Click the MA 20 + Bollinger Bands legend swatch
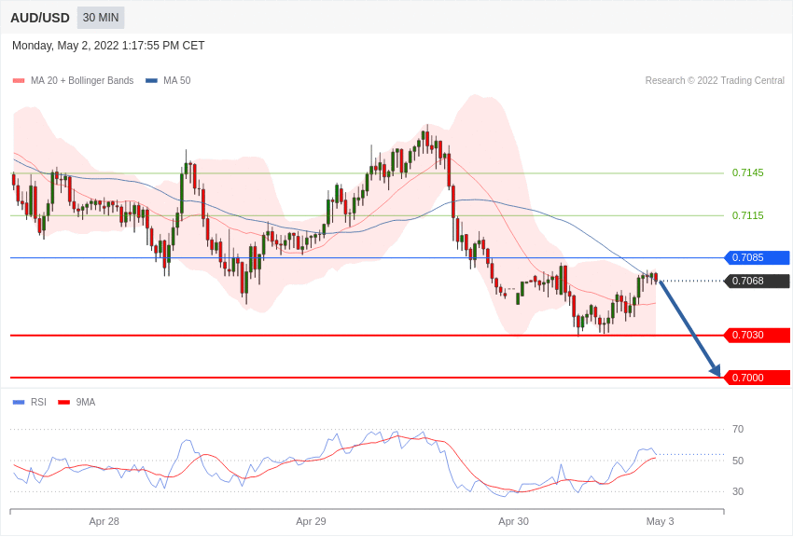 click(x=19, y=81)
